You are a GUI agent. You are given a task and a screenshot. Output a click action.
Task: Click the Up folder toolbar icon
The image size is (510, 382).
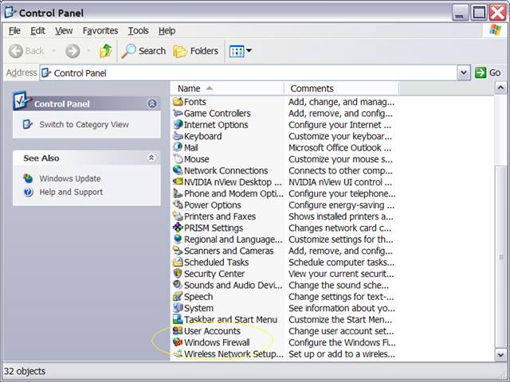pyautogui.click(x=105, y=51)
